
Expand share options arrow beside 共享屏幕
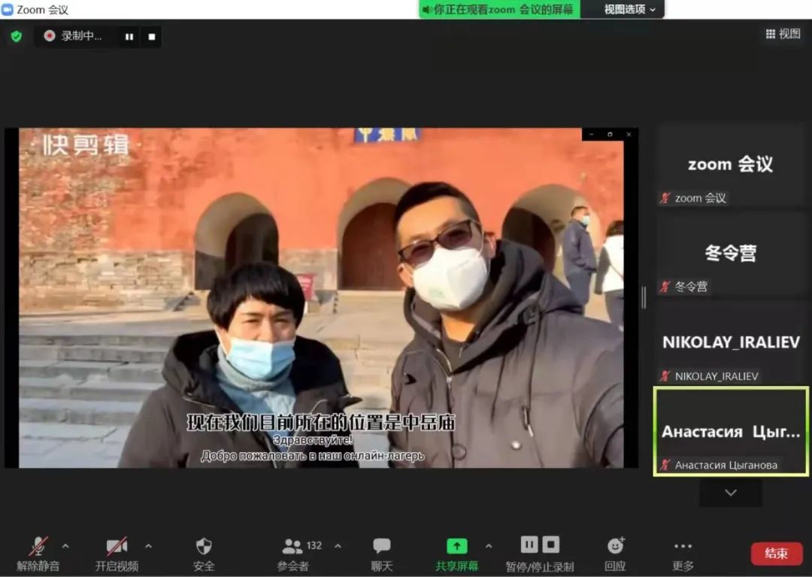click(x=489, y=546)
